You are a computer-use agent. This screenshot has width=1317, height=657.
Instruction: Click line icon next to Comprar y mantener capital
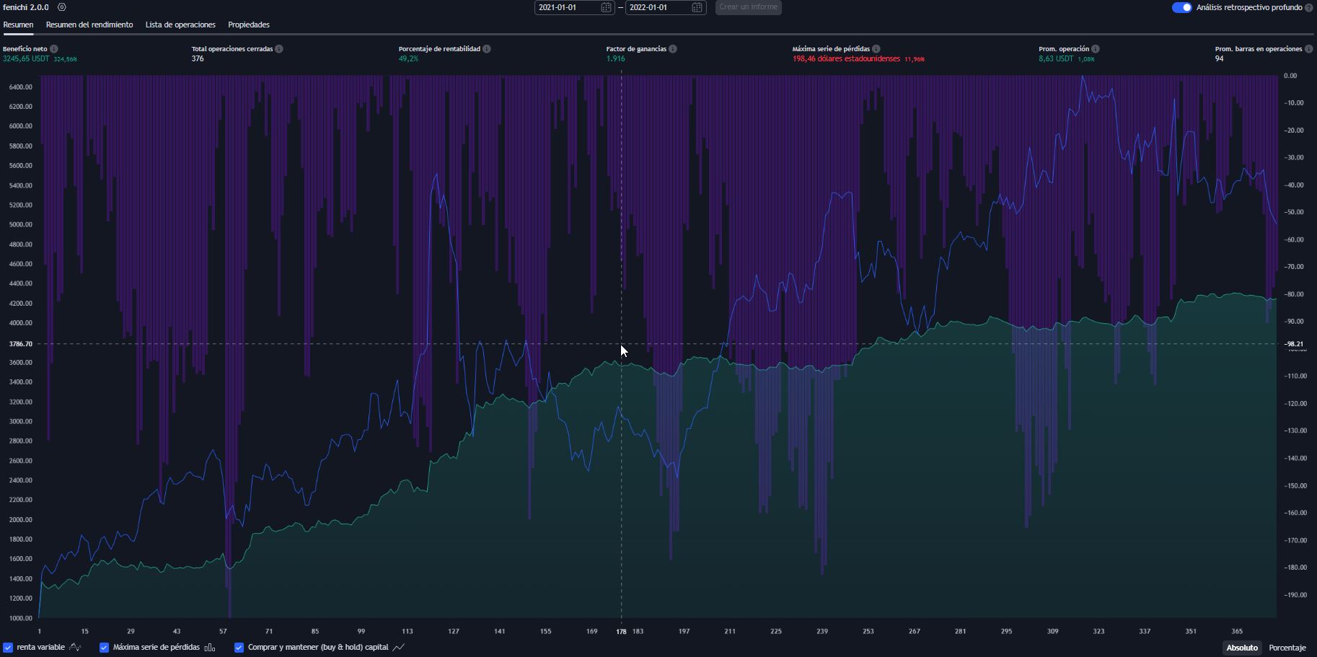pyautogui.click(x=399, y=648)
